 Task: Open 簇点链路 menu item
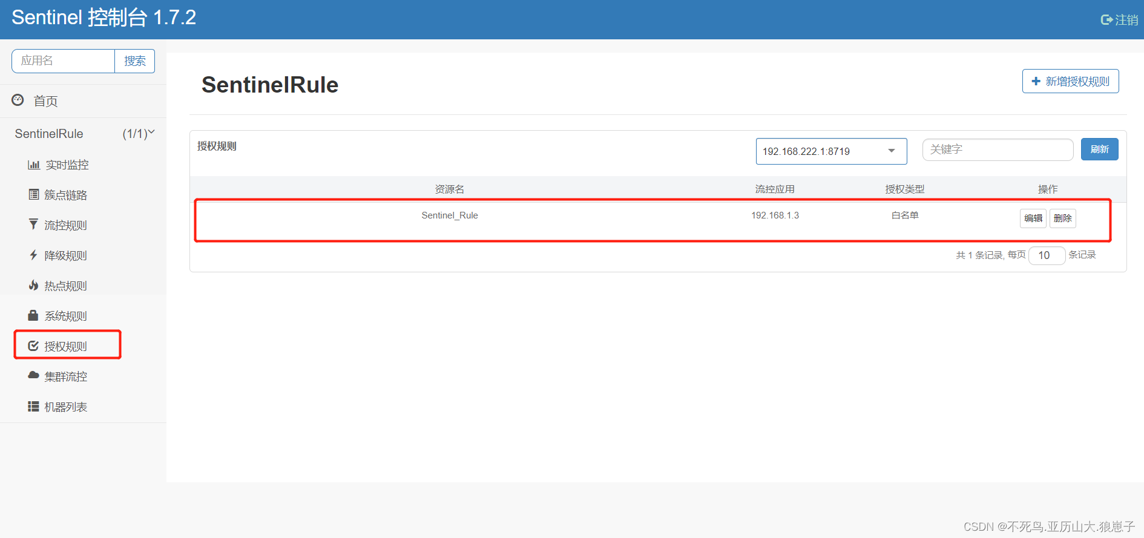(66, 195)
